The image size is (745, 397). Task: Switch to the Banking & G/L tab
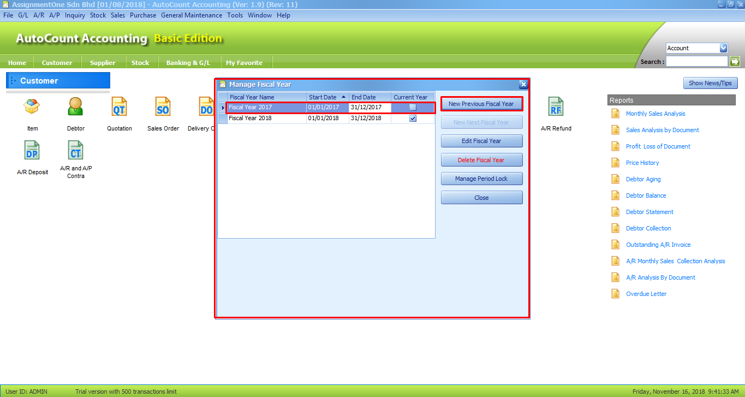[x=188, y=62]
